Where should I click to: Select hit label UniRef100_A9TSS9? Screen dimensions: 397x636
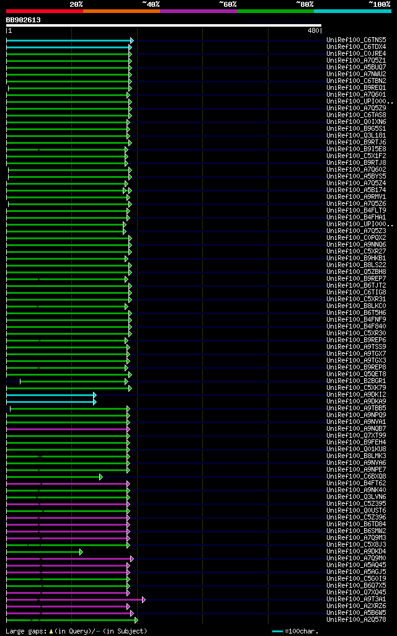[x=357, y=347]
